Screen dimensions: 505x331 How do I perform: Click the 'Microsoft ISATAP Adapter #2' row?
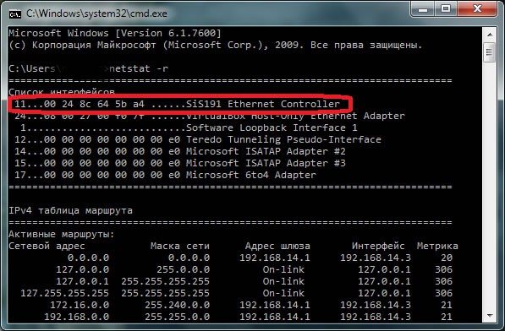(x=180, y=151)
